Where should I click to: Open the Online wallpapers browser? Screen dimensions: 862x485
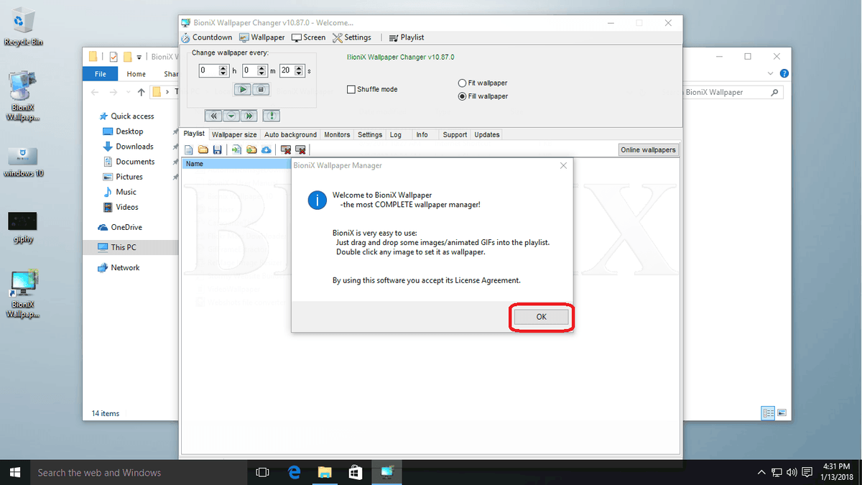tap(648, 149)
